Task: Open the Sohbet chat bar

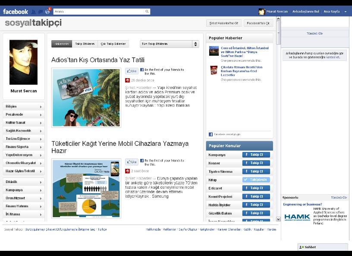Action: click(323, 247)
